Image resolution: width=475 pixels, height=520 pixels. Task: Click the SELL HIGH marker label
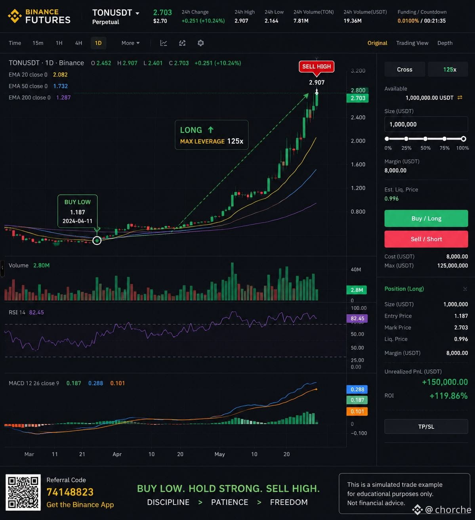pyautogui.click(x=317, y=66)
